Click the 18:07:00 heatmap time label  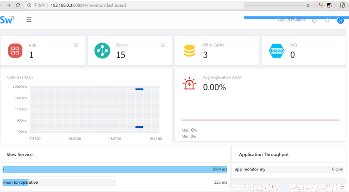tap(115, 139)
